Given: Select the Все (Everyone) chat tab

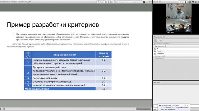Looking at the screenshot, I should point(155,109).
